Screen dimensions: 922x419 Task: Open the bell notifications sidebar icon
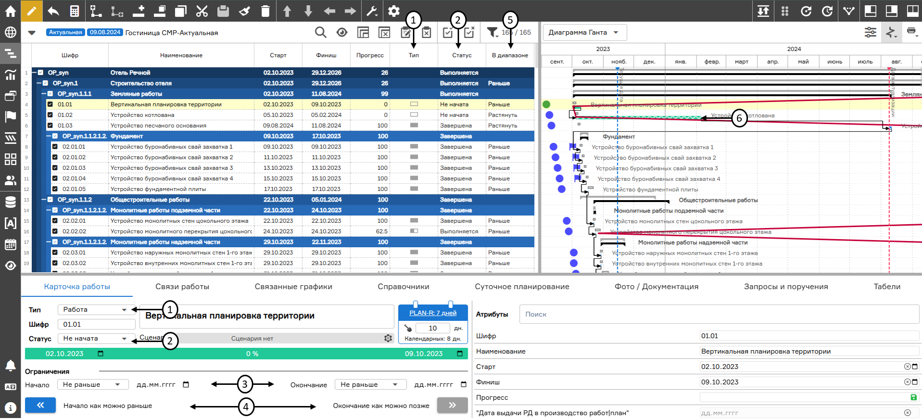[10, 366]
